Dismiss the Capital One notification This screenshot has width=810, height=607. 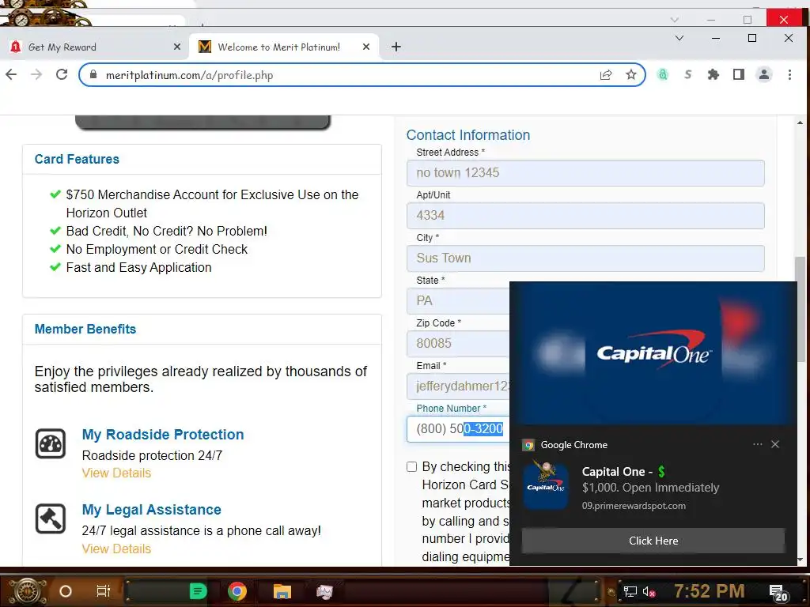[x=775, y=444]
